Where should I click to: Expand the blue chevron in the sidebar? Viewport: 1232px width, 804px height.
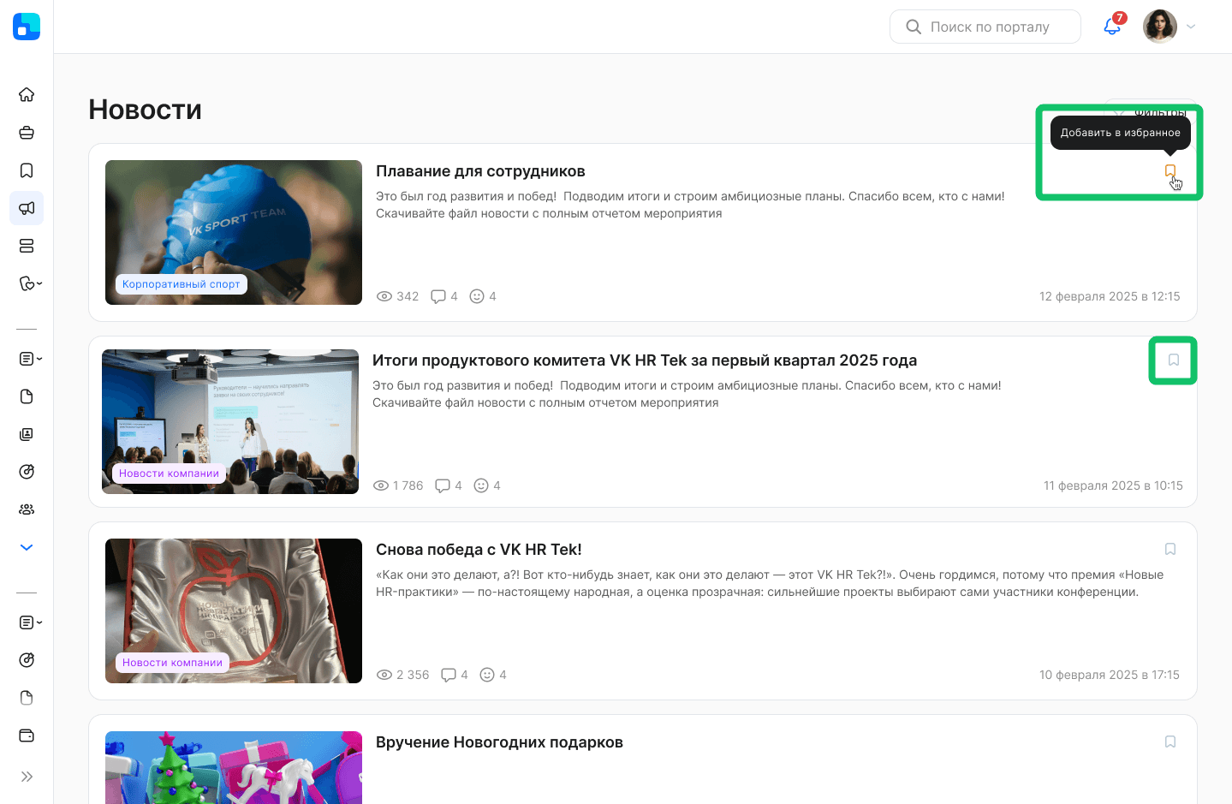point(27,547)
